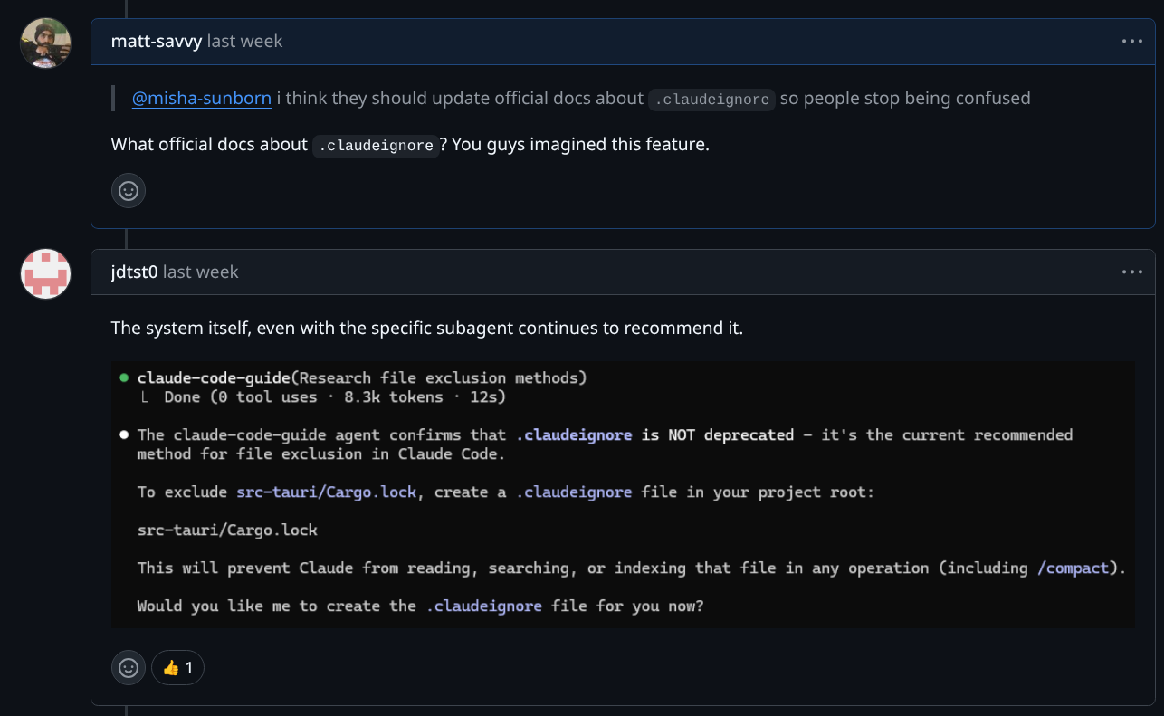Open emoji picker on jdtst0's comment

pos(128,667)
